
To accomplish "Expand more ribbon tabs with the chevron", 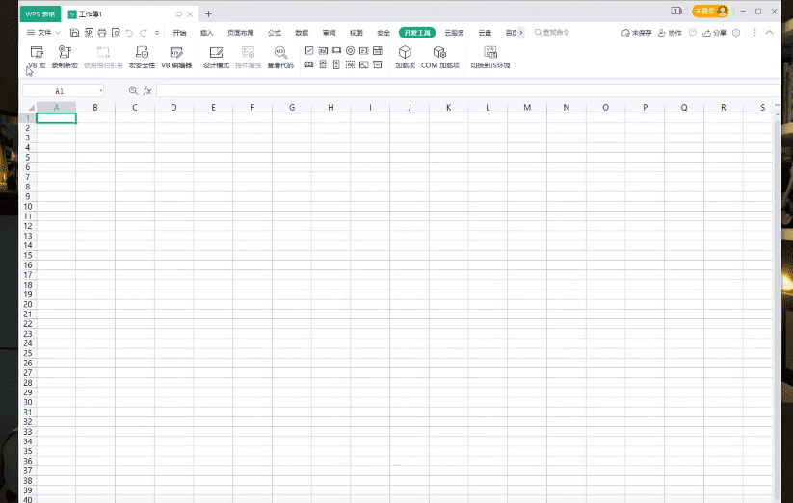I will click(521, 33).
